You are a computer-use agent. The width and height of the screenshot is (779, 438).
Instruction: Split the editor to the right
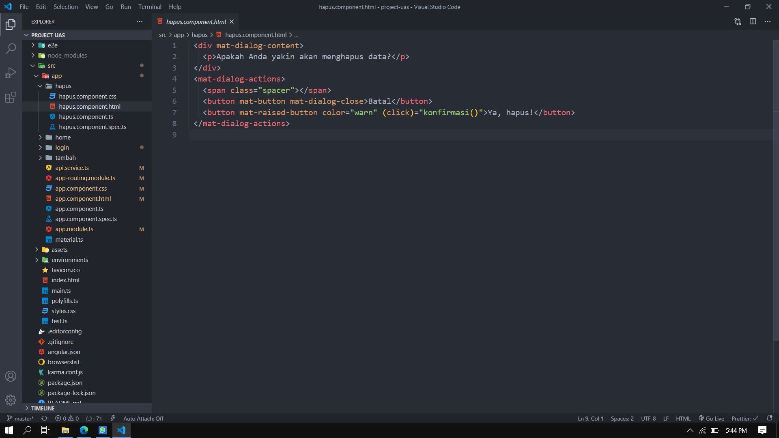pos(753,21)
